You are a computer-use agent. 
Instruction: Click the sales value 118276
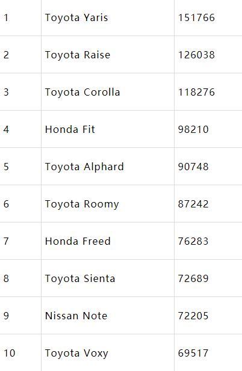tap(196, 92)
